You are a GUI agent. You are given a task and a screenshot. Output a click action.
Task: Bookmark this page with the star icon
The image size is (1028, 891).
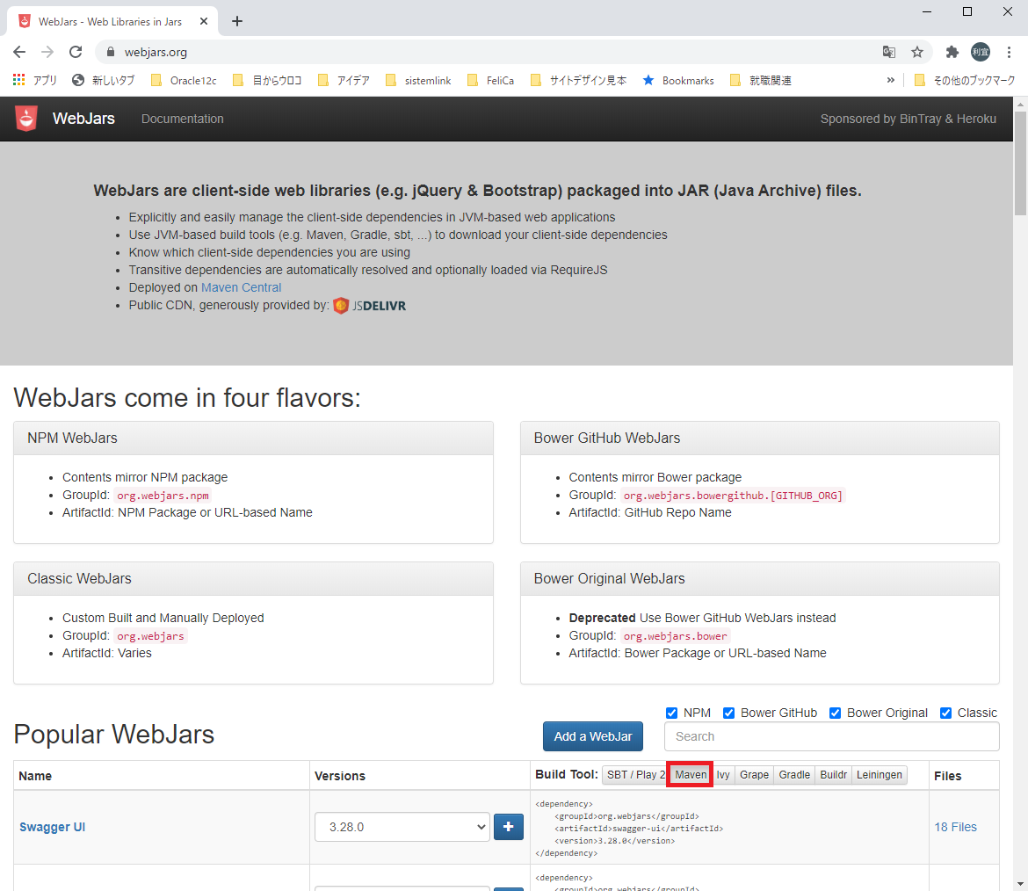point(917,52)
